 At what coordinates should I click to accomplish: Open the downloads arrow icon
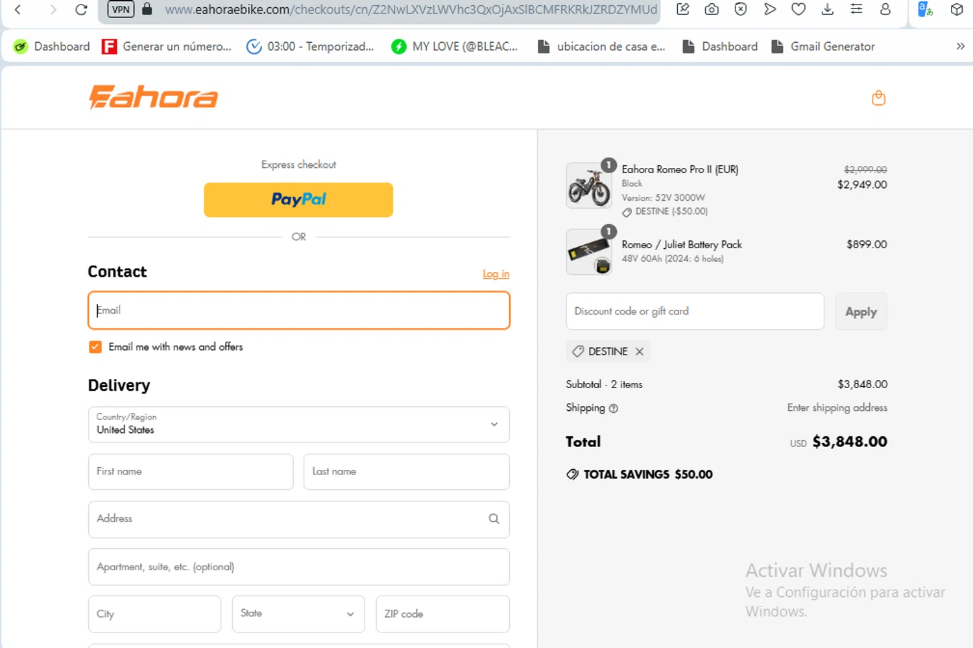[827, 9]
